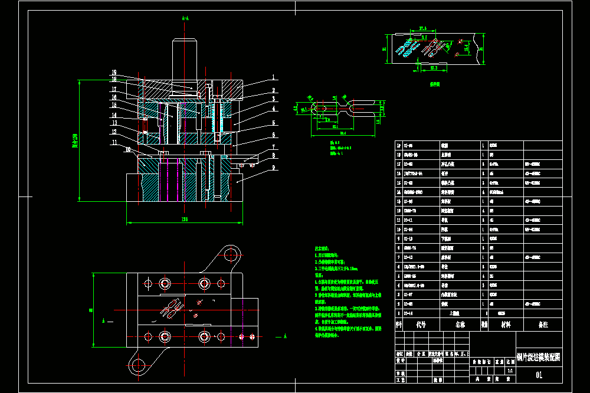Select balloon number 13 beside the assembly section
This screenshot has height=393, width=590.
coord(115,123)
